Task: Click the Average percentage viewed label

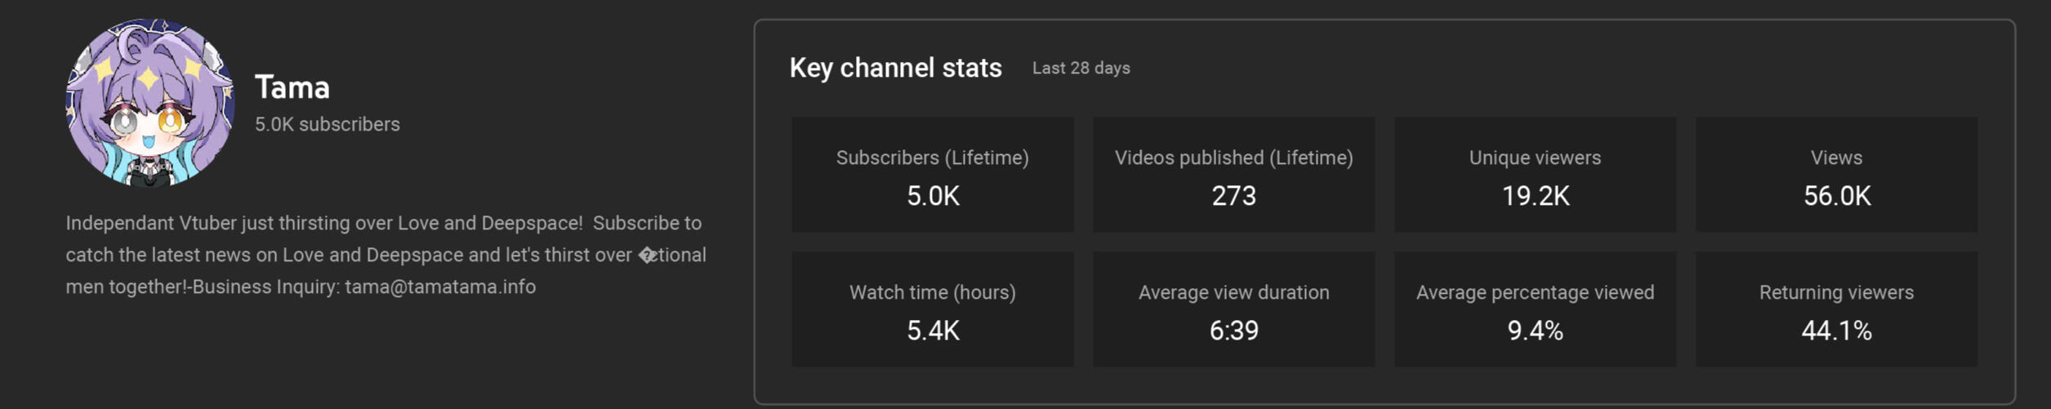Action: pos(1535,292)
